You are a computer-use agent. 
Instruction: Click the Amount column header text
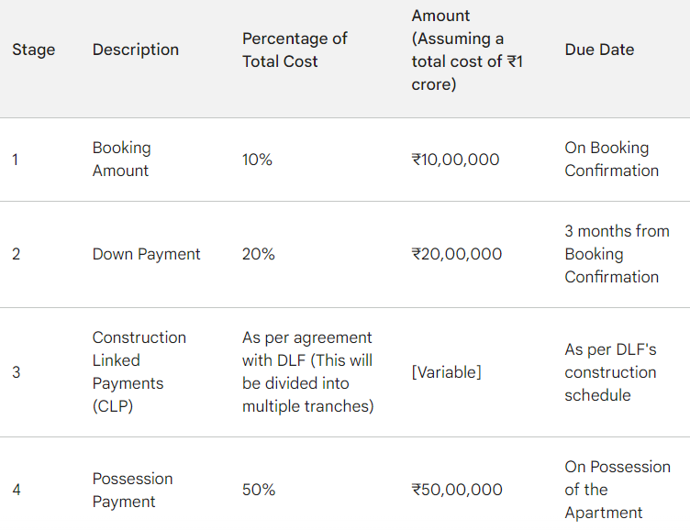(467, 50)
